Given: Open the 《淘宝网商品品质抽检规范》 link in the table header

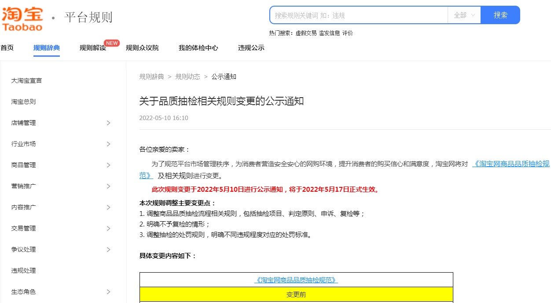Looking at the screenshot, I should [296, 280].
